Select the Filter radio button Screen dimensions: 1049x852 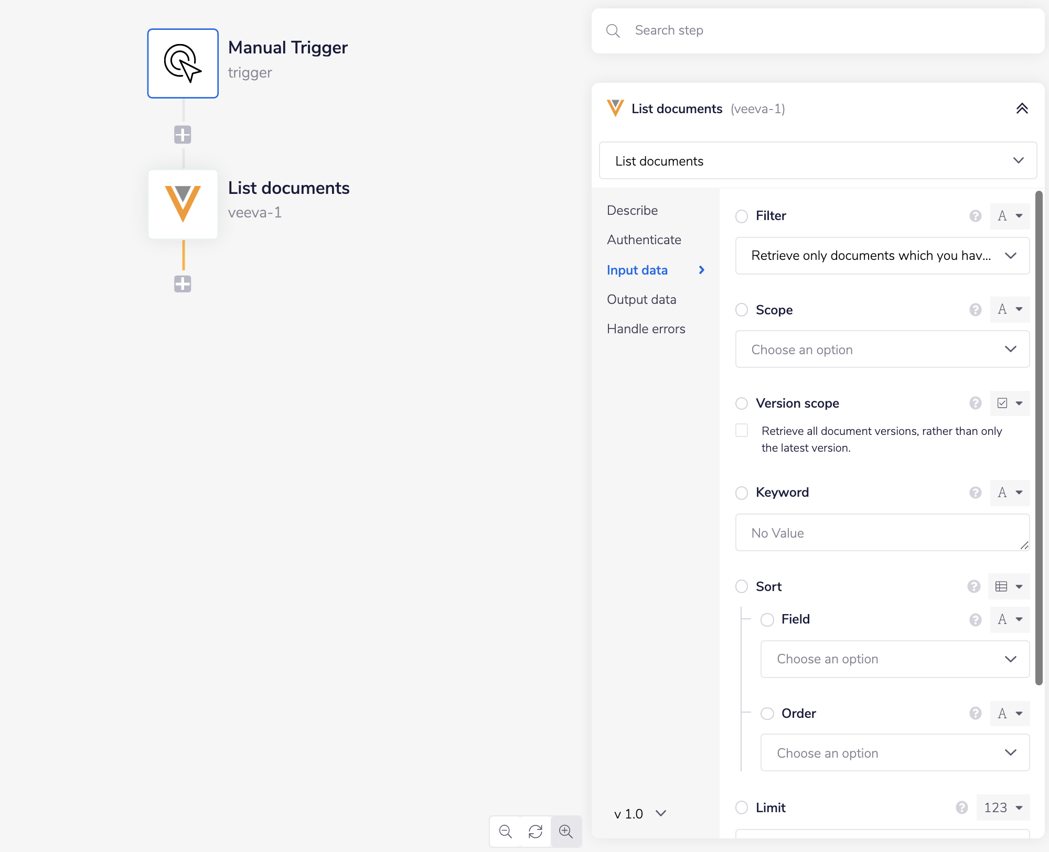click(742, 216)
